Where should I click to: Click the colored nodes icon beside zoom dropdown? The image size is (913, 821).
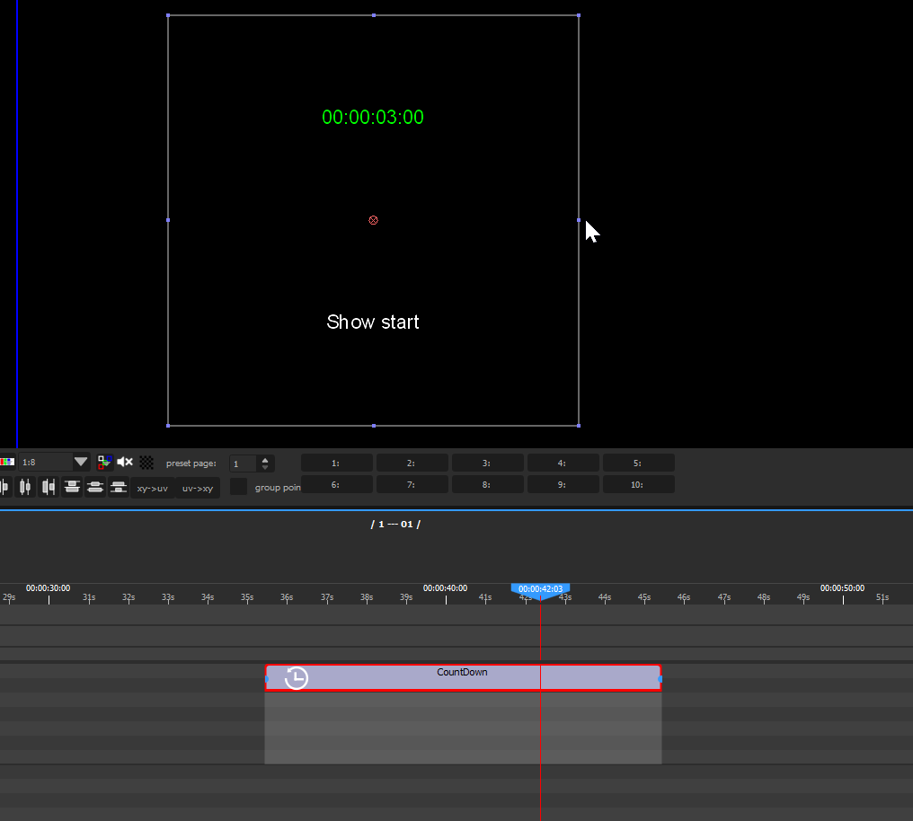(x=104, y=463)
